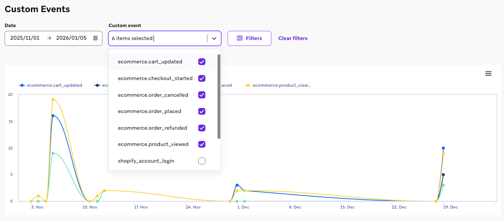
Task: Click the dropdown list scrollbar
Action: (219, 96)
